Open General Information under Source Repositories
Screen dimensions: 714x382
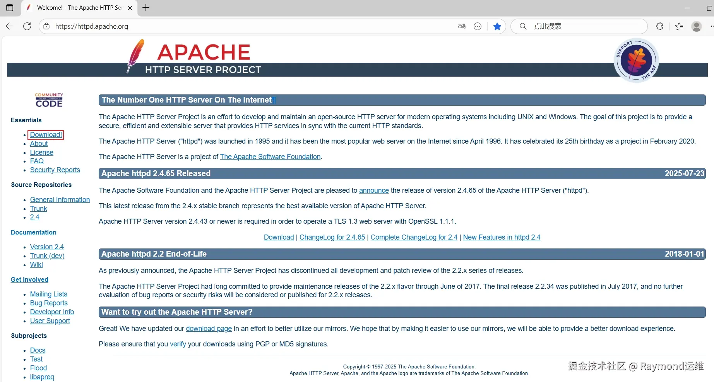pos(60,200)
